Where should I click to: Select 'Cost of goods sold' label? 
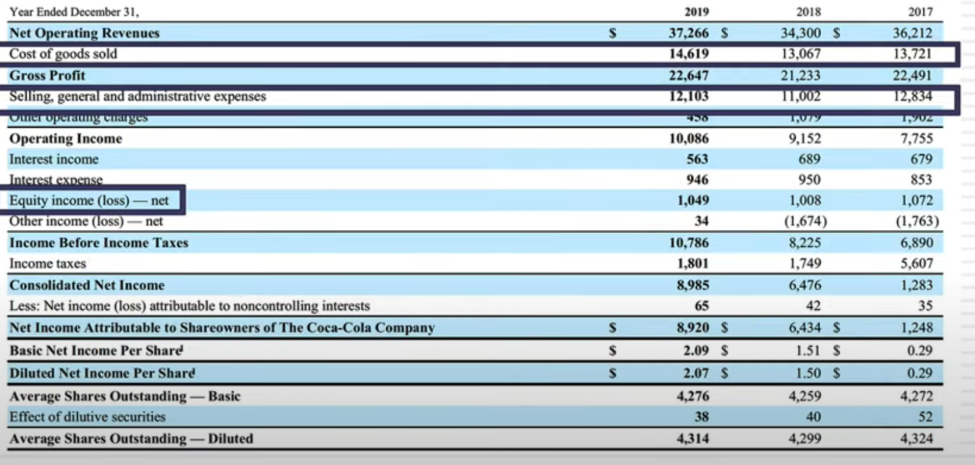(63, 54)
